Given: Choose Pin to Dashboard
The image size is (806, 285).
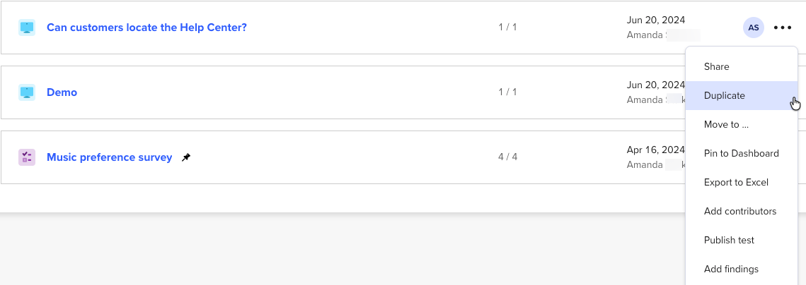Looking at the screenshot, I should (x=741, y=153).
